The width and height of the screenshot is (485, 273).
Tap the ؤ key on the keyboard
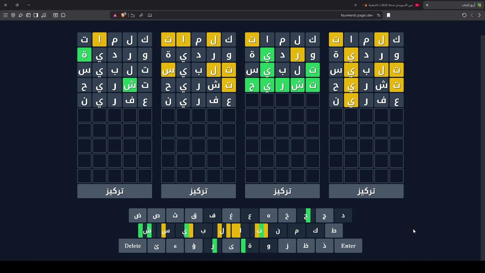click(194, 246)
